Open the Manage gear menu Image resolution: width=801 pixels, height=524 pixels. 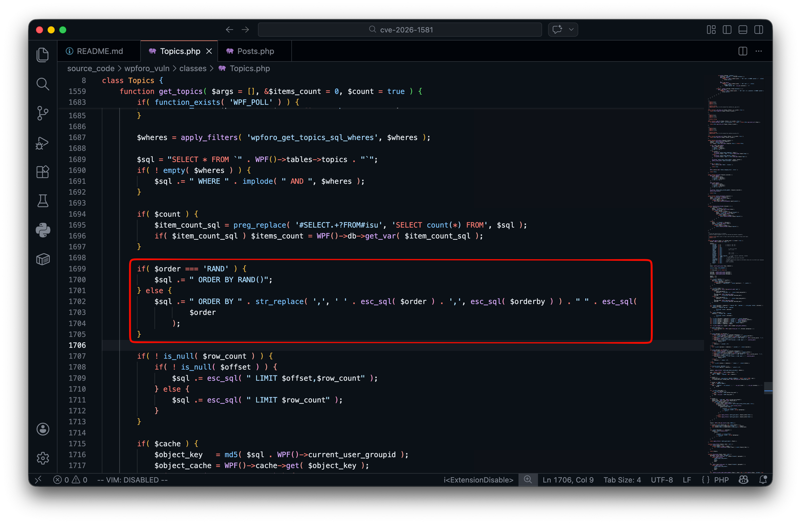pos(43,458)
